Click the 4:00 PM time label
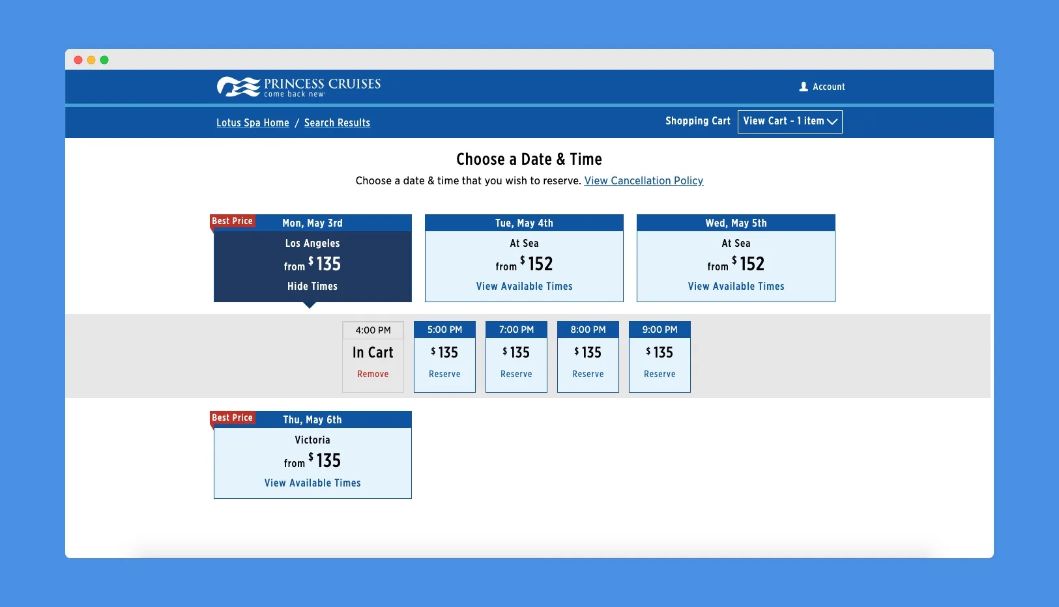 [x=373, y=330]
